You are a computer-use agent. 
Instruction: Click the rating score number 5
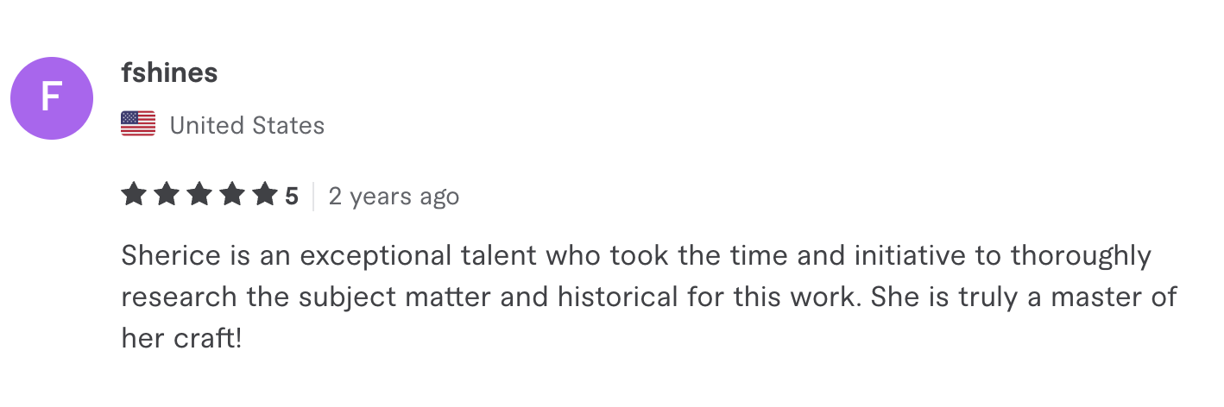[x=292, y=197]
